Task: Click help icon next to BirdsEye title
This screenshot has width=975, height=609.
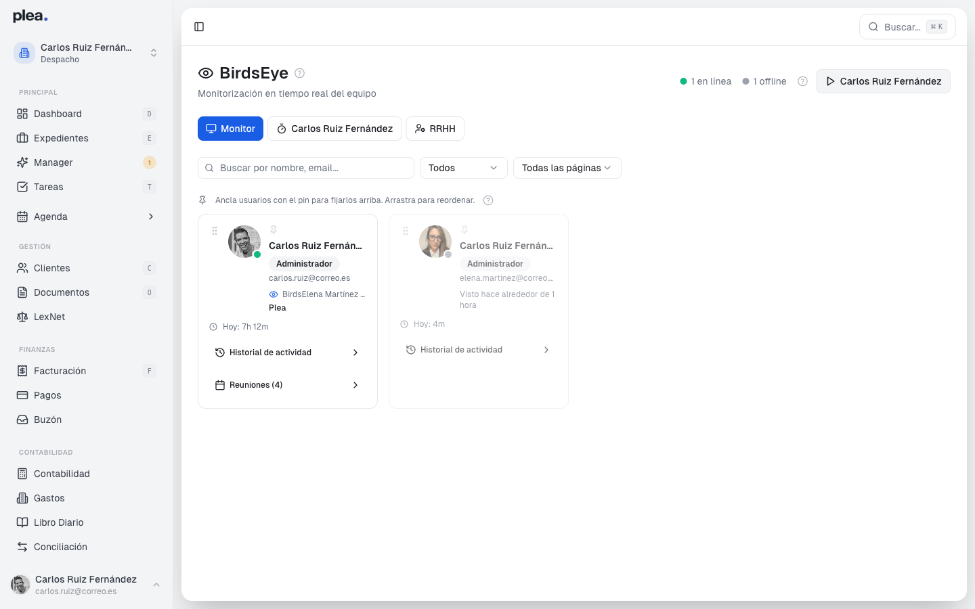Action: [300, 73]
